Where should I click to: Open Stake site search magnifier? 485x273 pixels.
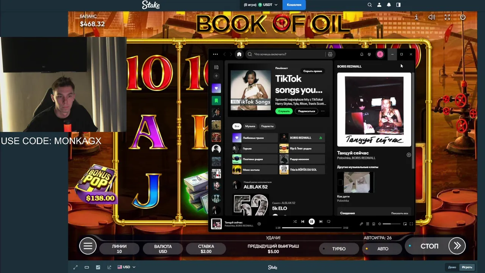pos(369,5)
